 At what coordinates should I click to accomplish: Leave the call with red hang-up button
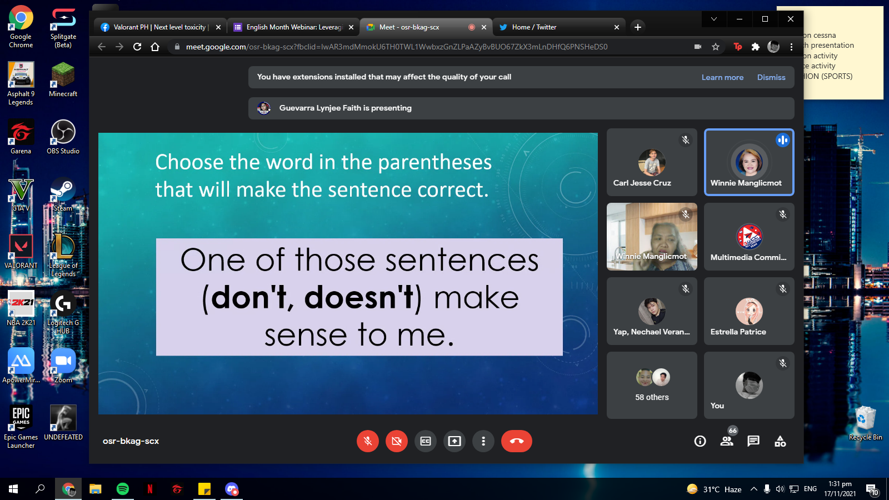pos(516,441)
